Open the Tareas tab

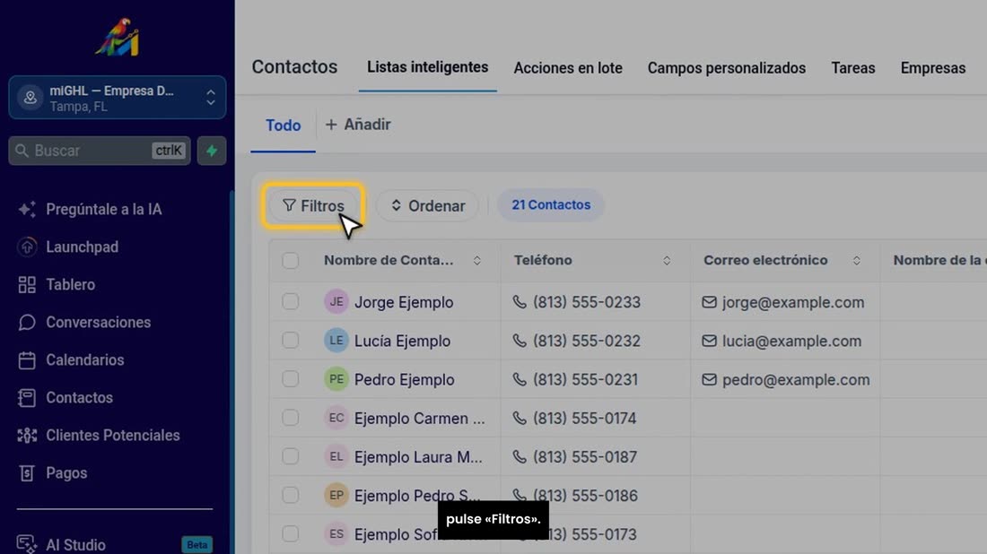(x=853, y=68)
